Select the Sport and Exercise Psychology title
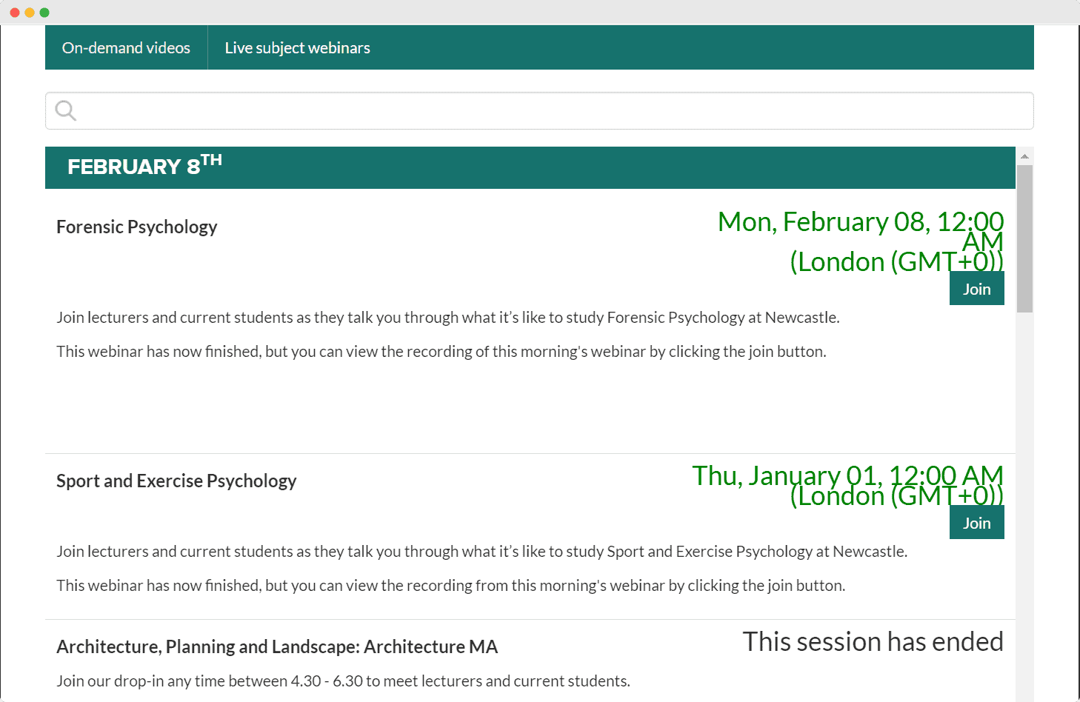Image resolution: width=1080 pixels, height=702 pixels. click(176, 481)
